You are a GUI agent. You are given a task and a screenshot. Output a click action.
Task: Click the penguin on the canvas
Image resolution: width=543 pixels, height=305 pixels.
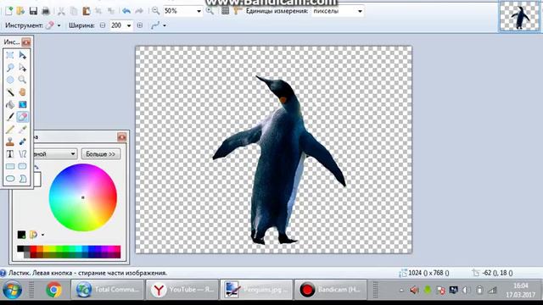point(279,159)
